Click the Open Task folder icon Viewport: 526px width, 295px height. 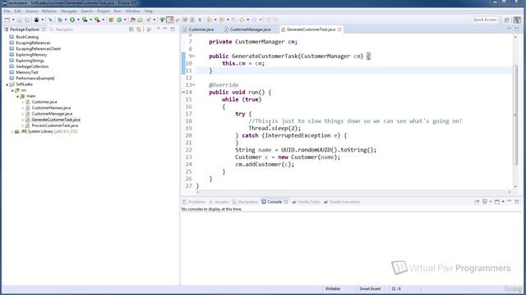point(140,20)
